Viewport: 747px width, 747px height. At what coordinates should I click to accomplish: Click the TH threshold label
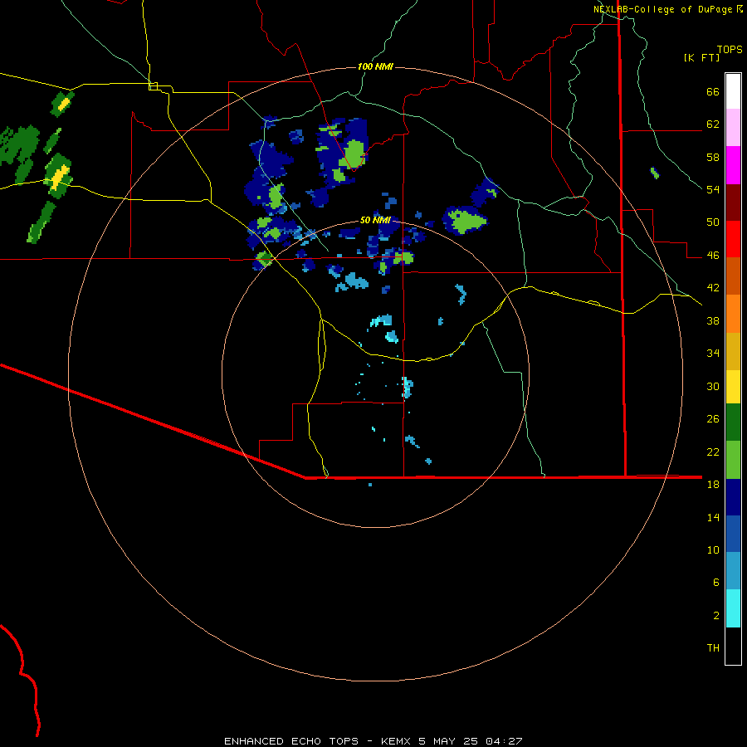coord(713,648)
